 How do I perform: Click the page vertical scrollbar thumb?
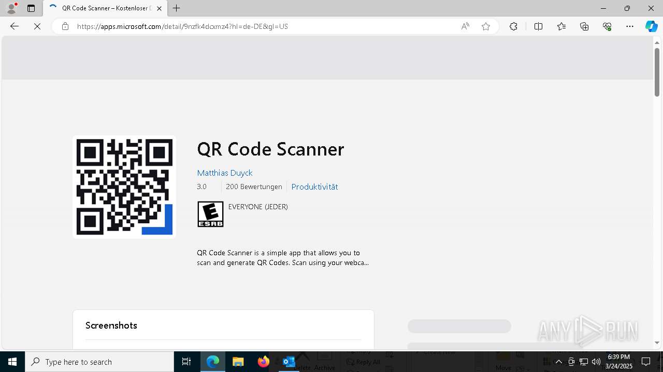pyautogui.click(x=657, y=72)
